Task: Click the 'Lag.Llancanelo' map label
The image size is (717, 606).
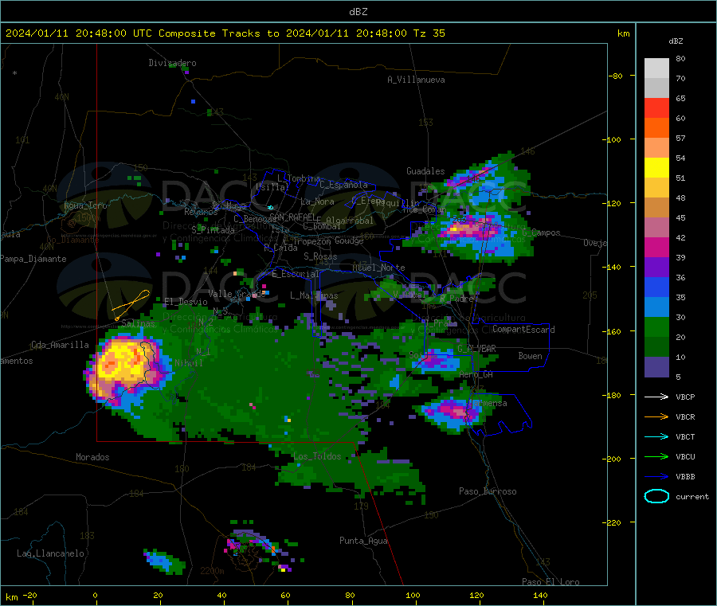Action: pos(50,553)
